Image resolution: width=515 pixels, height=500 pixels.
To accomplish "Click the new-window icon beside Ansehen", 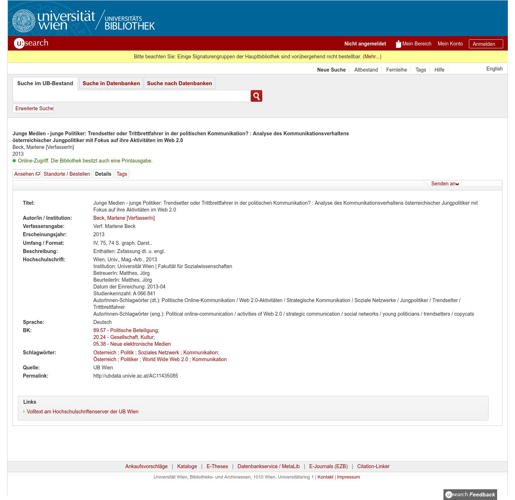I will click(x=38, y=174).
